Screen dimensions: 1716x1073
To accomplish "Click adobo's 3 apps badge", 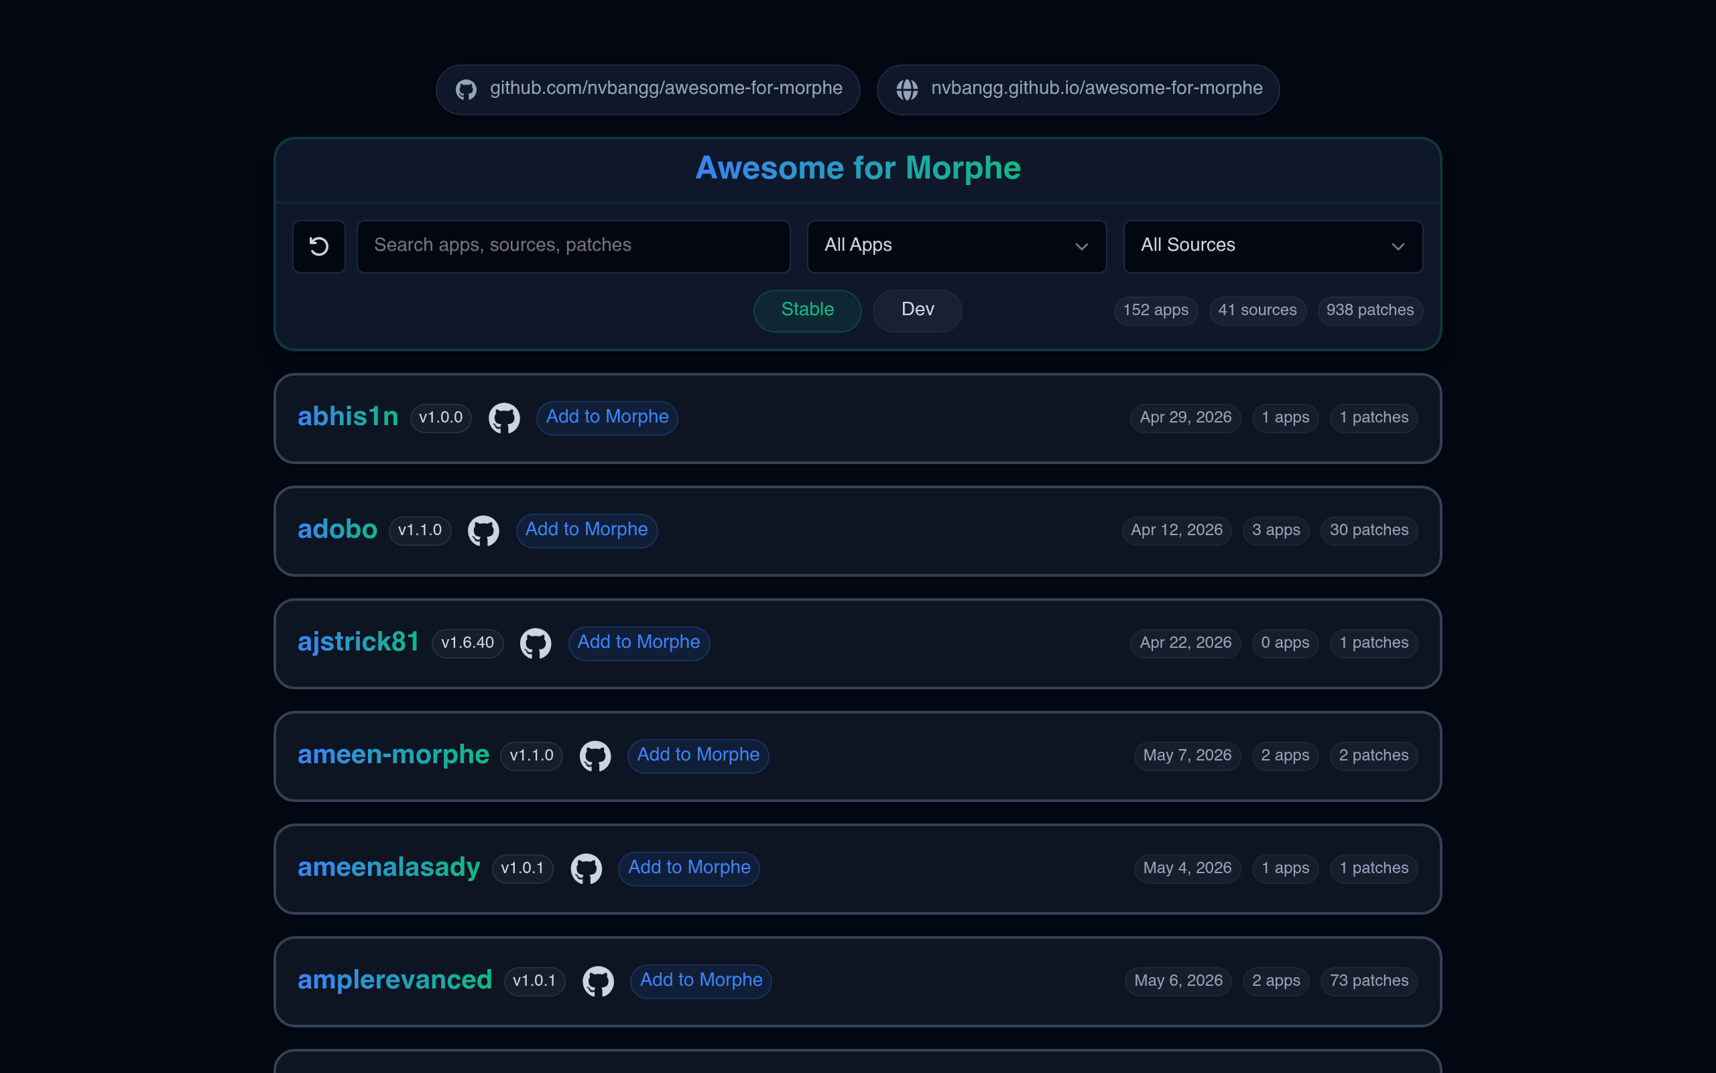I will coord(1276,531).
